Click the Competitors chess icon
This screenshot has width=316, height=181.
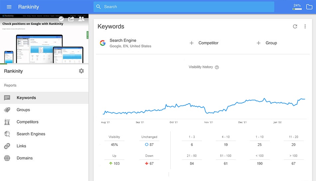tap(7, 122)
